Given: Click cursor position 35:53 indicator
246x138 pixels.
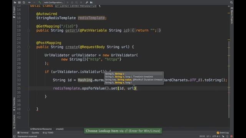Looking at the screenshot, I should (x=202, y=136).
